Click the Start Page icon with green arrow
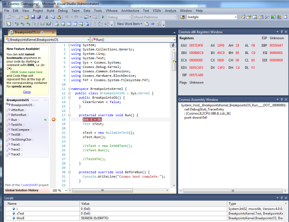This screenshot has width=289, height=222. (273, 17)
